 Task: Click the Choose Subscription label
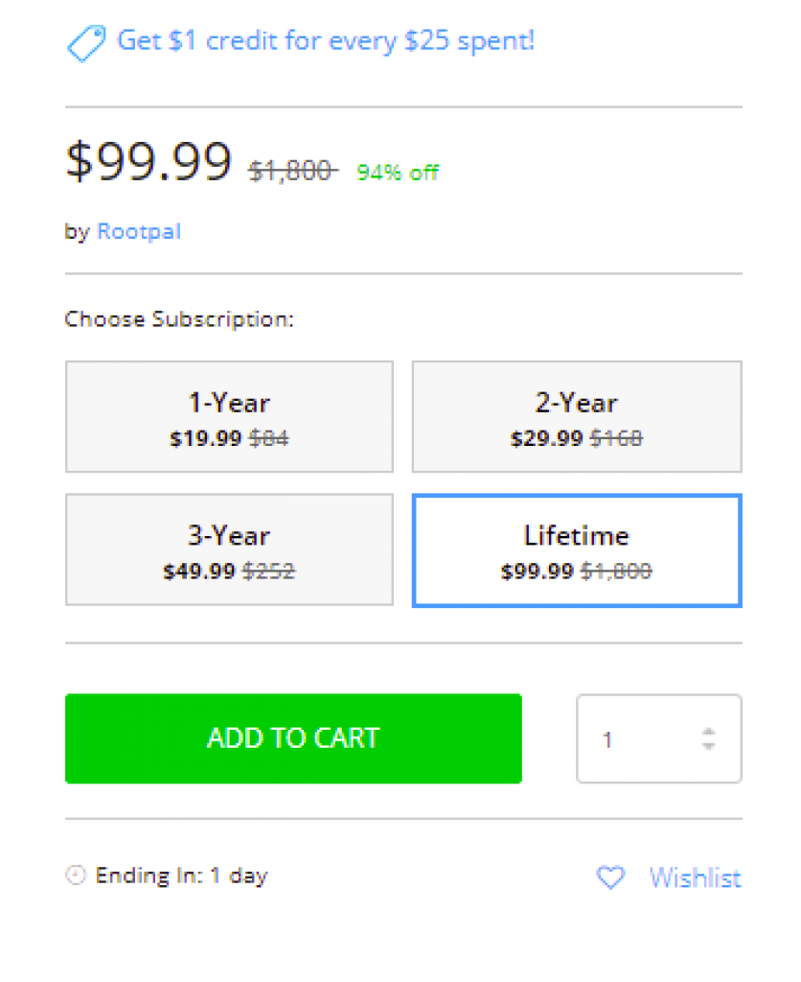point(179,319)
